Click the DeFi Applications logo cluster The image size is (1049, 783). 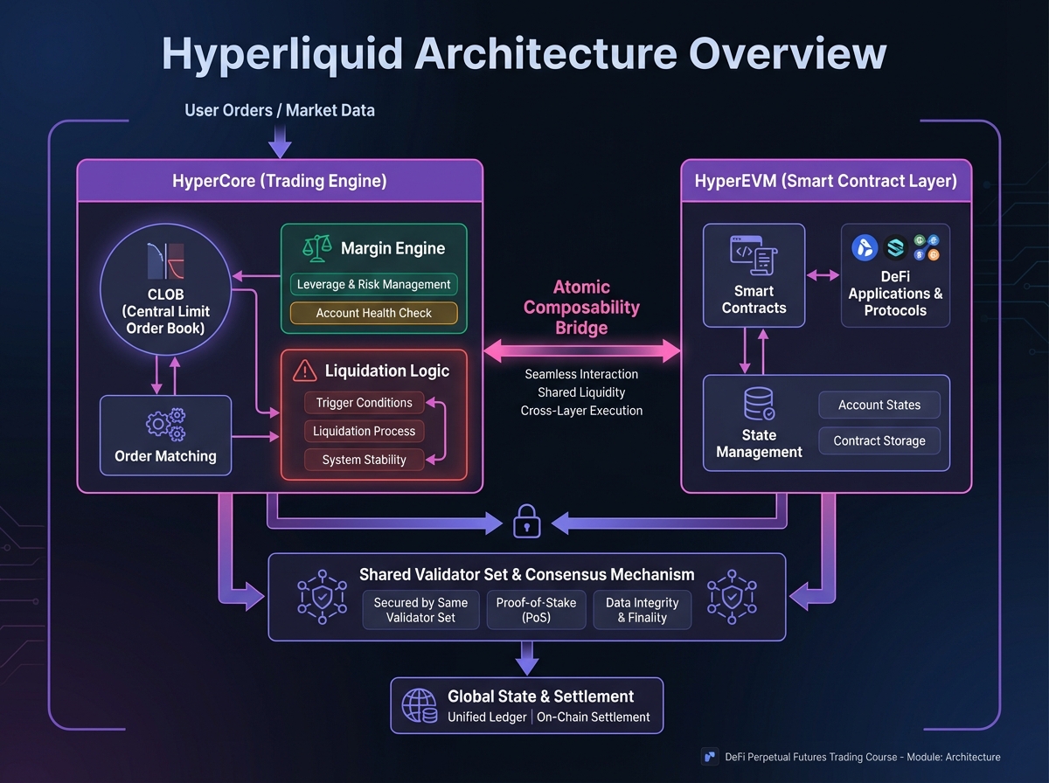(x=895, y=247)
